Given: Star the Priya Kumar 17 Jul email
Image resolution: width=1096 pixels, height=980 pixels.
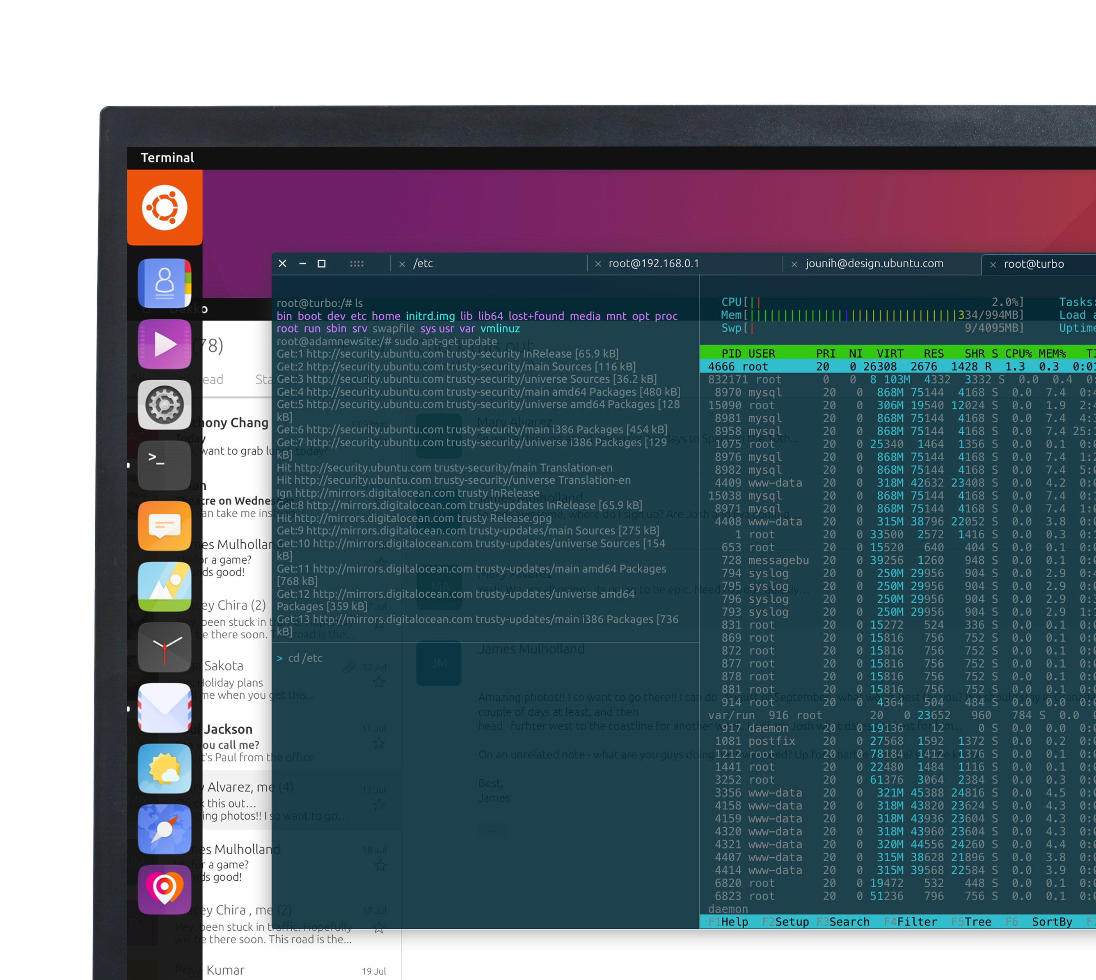Looking at the screenshot, I should coord(379,927).
